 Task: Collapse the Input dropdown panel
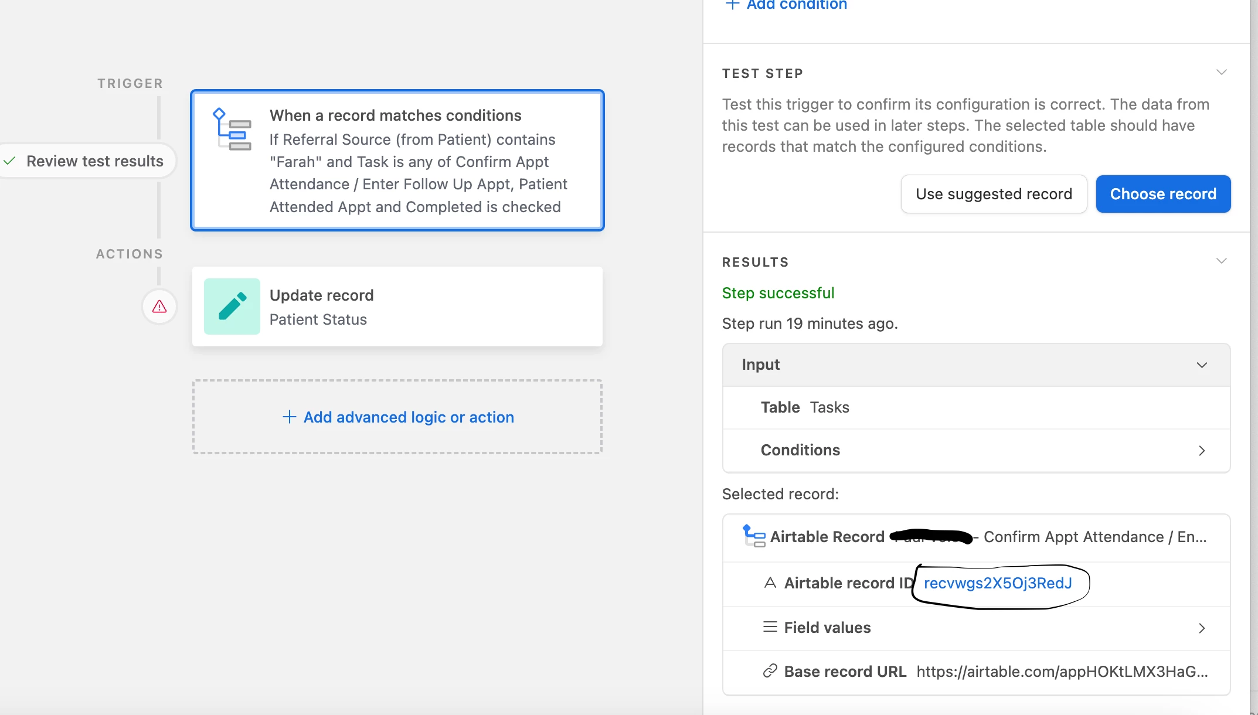(1201, 365)
